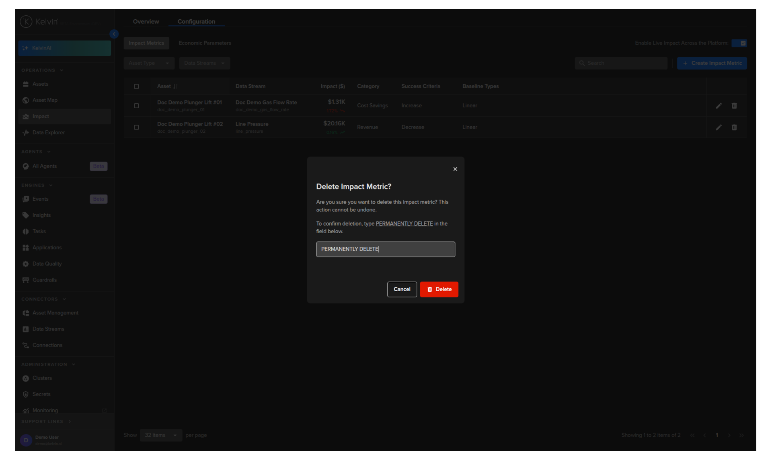Open Assets in the sidebar
Viewport: 772px width, 460px height.
pos(64,84)
